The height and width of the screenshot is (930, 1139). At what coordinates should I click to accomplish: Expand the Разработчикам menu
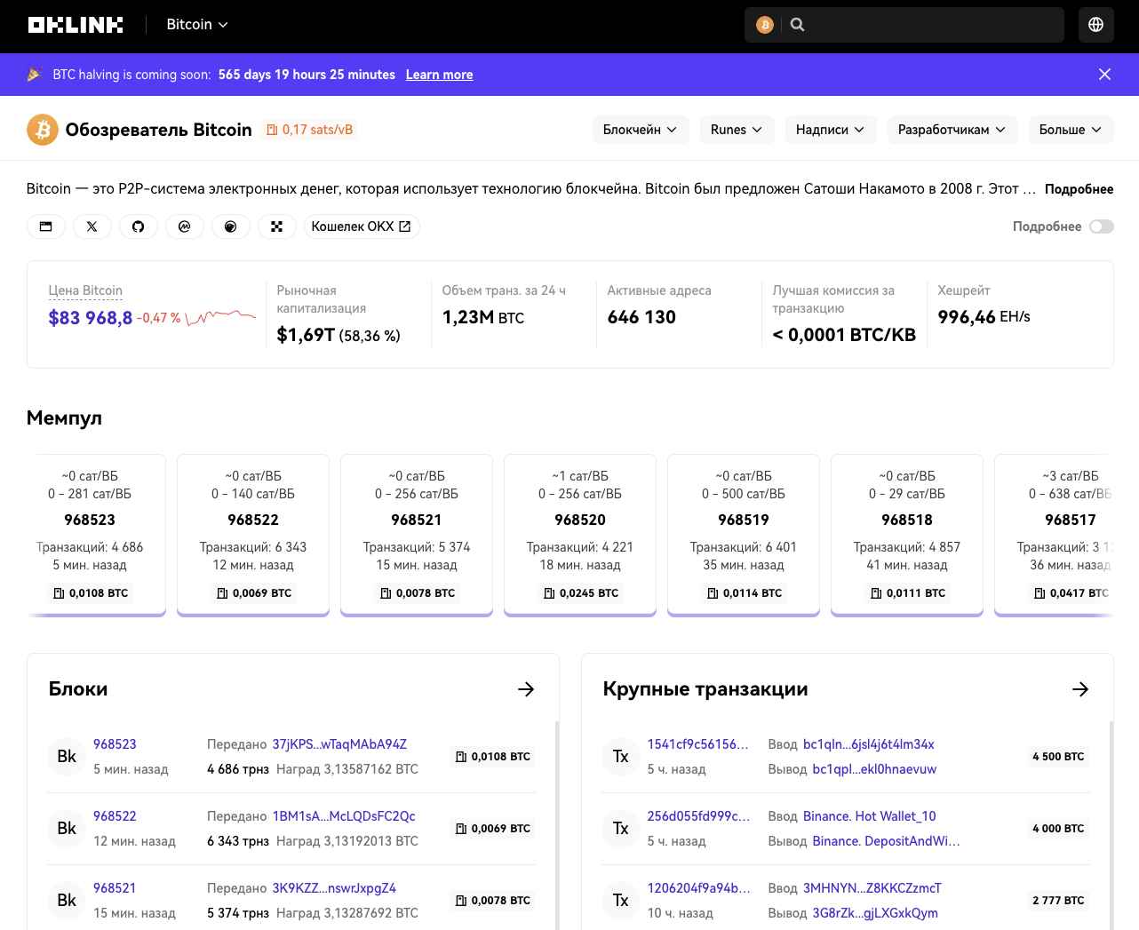click(x=952, y=130)
